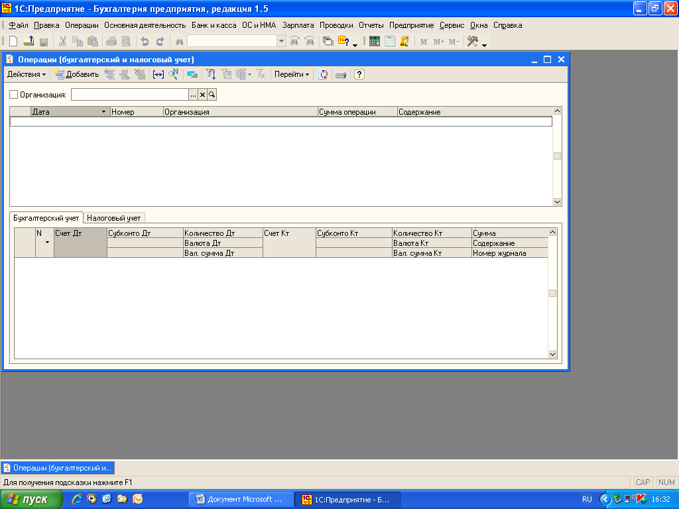Click the Windows пуск start button

[x=31, y=500]
